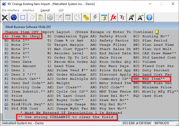
Task: Click the 'Commodity Cd**' field entry
Action: tap(110, 79)
